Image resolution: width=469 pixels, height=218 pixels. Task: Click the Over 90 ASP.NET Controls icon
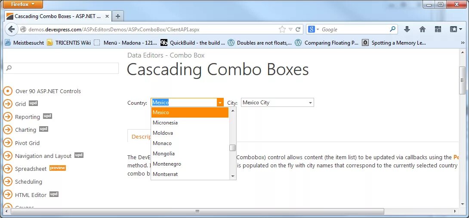[x=8, y=91]
